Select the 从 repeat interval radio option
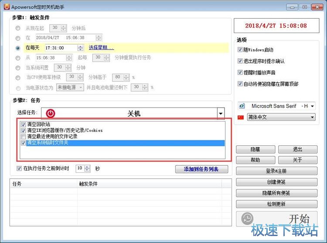This screenshot has width=327, height=243. tap(18, 58)
